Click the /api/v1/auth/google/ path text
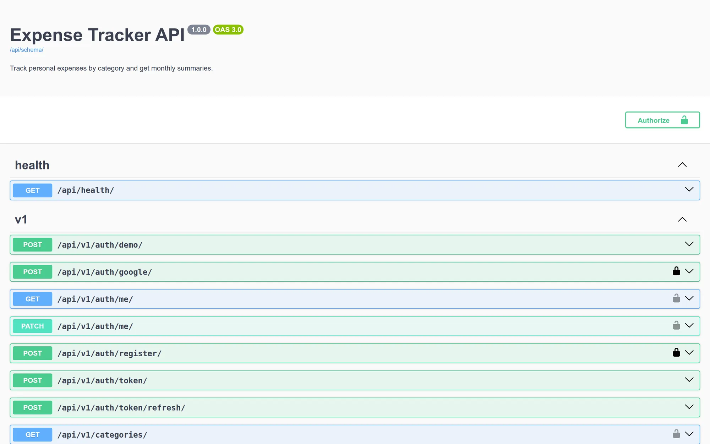Screen dimensions: 710x444 tap(105, 272)
